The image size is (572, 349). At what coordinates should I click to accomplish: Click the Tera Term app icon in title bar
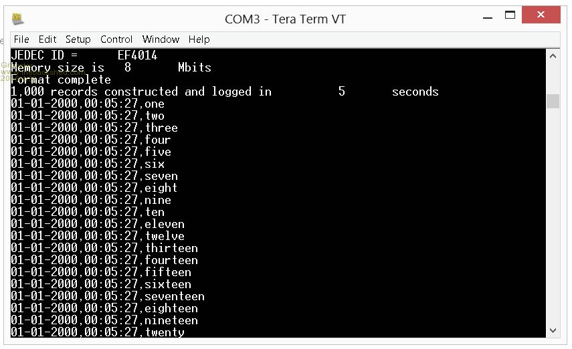(17, 18)
